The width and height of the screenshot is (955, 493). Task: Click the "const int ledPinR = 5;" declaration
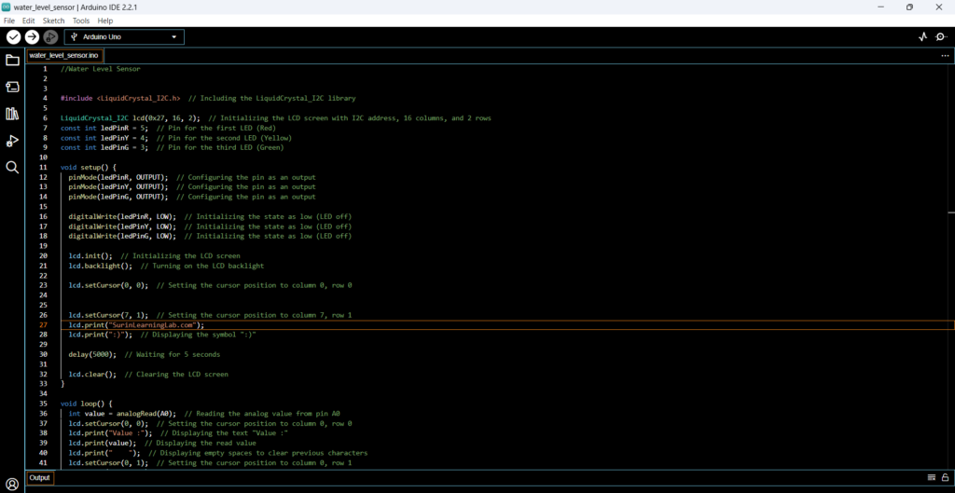(x=104, y=128)
